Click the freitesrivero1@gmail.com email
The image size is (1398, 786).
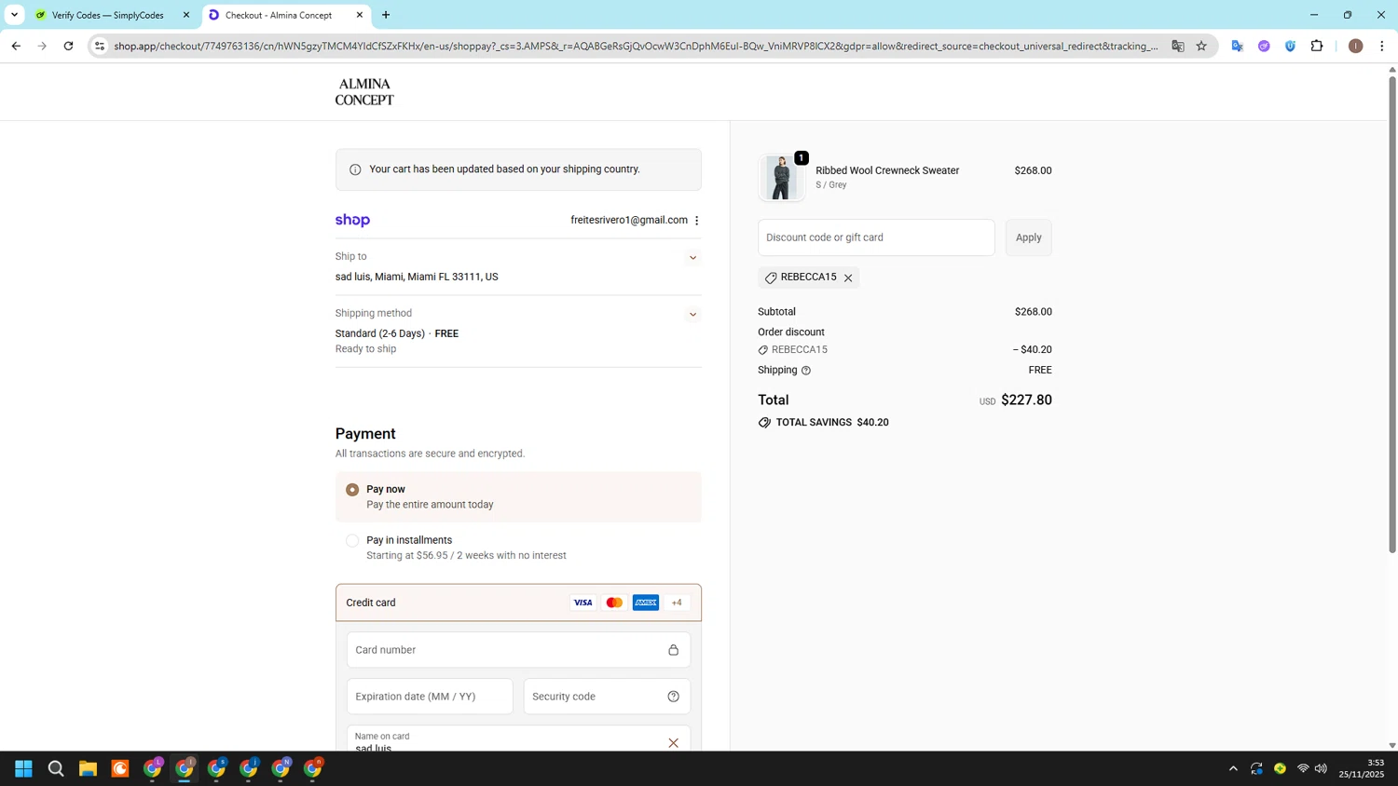point(629,221)
